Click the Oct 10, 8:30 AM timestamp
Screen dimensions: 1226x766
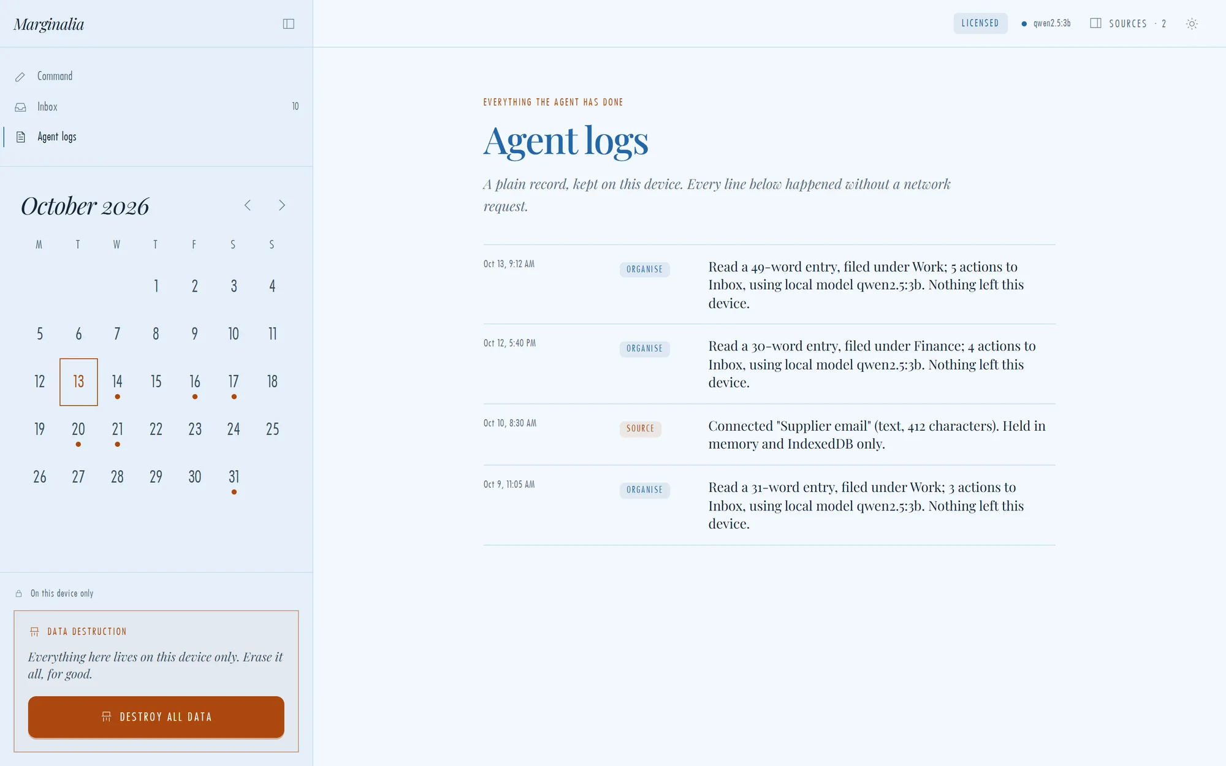coord(509,423)
